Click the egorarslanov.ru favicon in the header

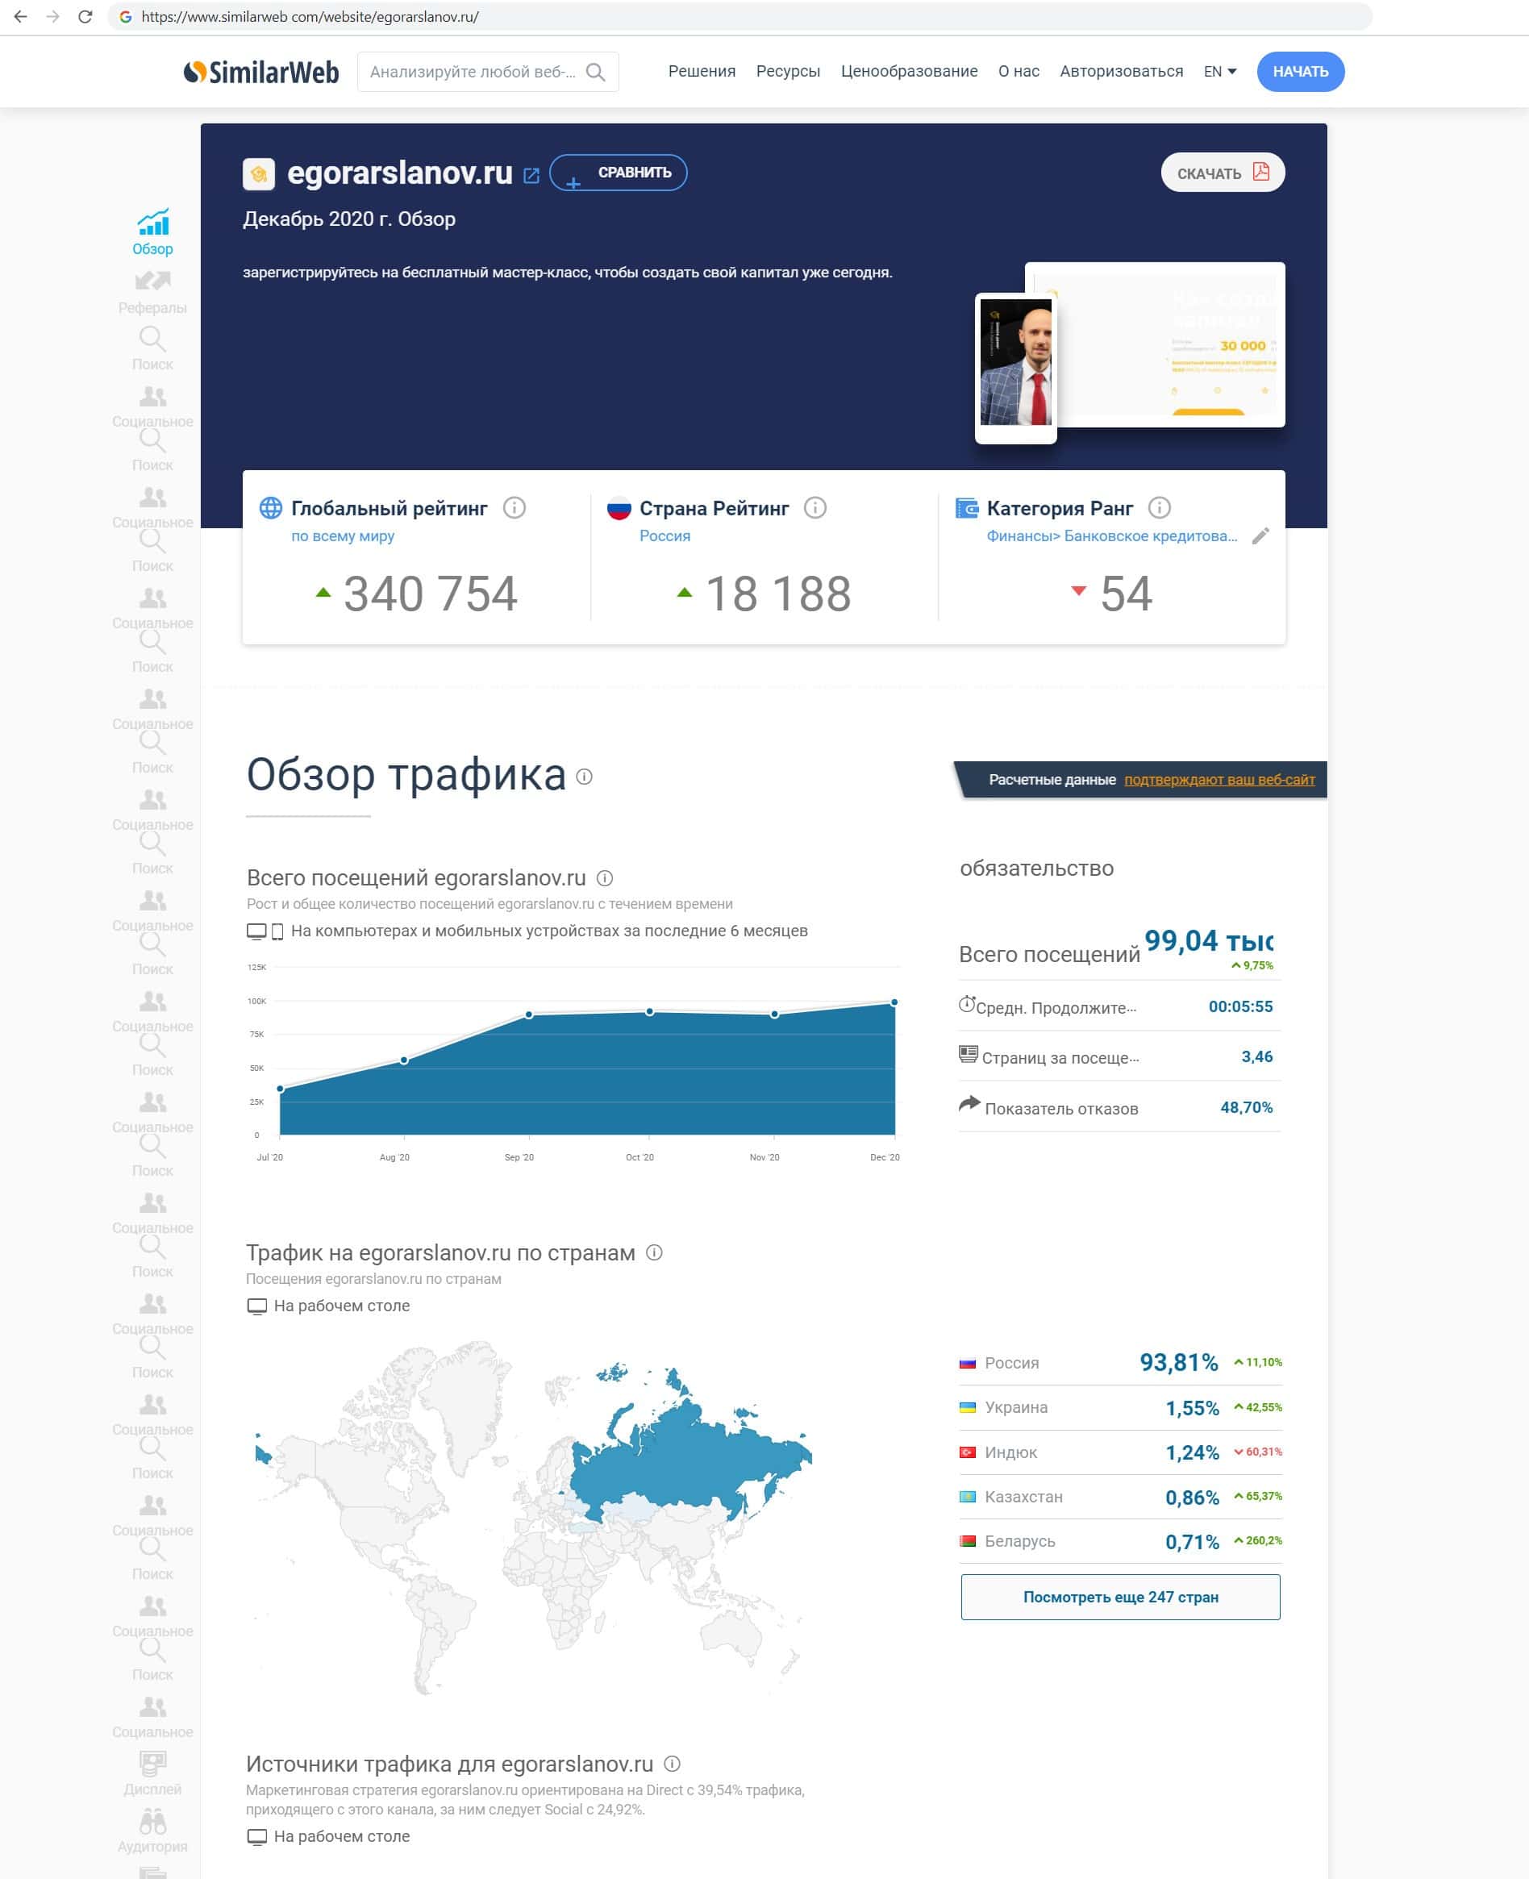pos(259,174)
